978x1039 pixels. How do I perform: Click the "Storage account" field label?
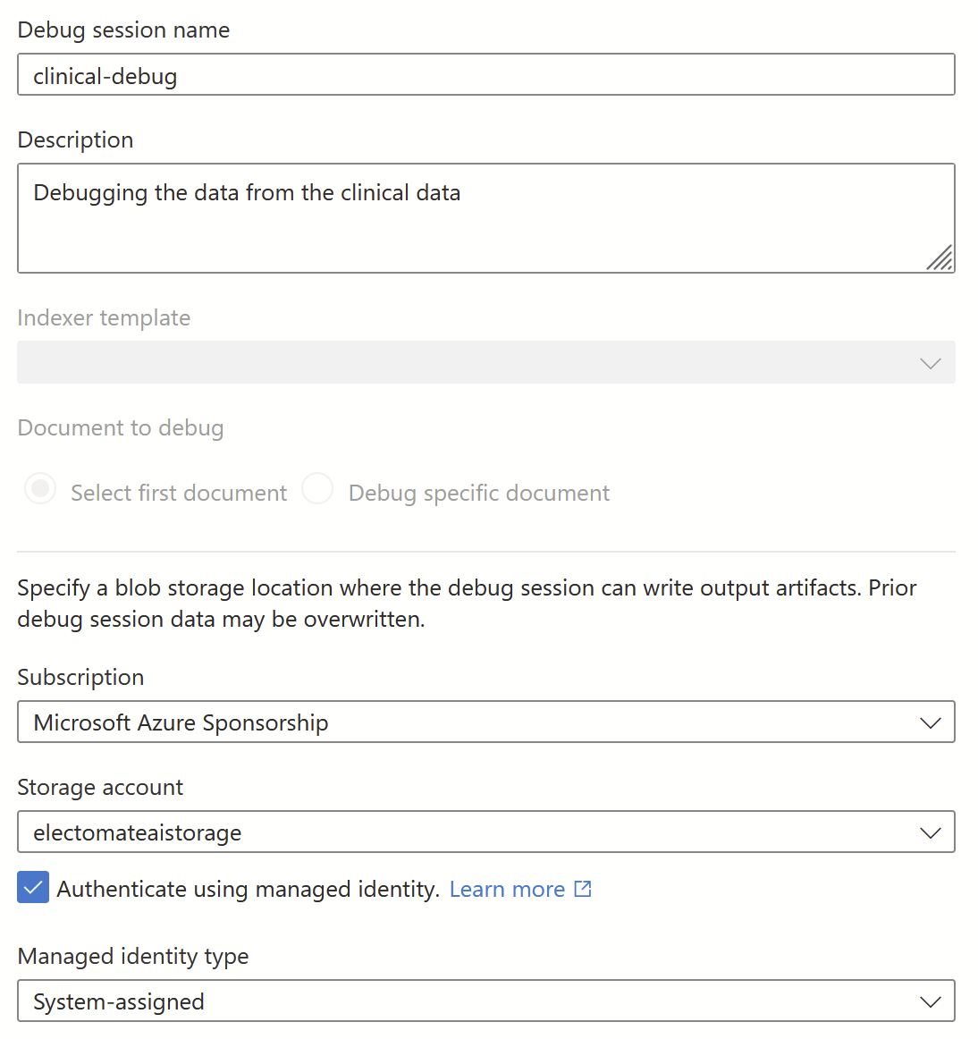pos(100,788)
